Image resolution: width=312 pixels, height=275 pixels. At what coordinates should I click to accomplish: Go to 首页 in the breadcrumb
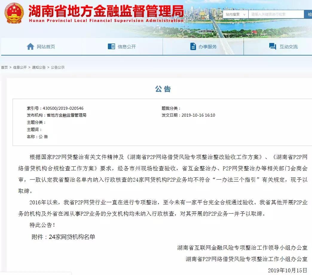pyautogui.click(x=4, y=67)
